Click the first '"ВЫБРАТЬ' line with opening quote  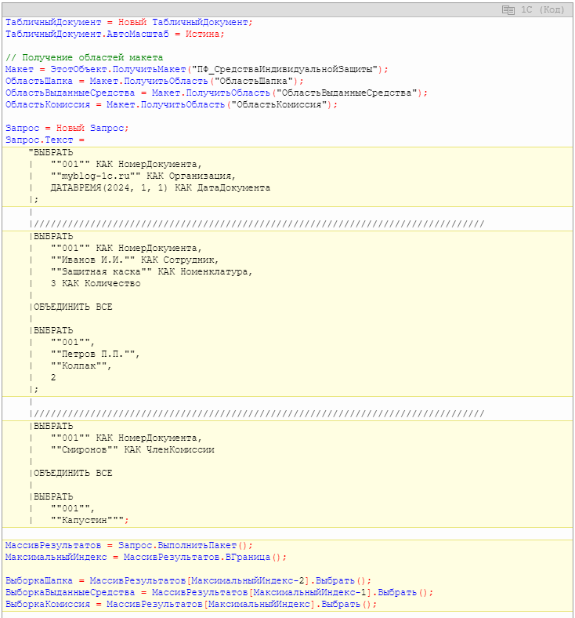pyautogui.click(x=51, y=152)
